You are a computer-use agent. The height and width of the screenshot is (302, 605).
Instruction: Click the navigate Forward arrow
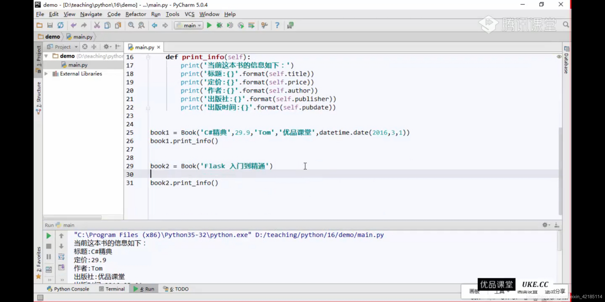tap(165, 25)
